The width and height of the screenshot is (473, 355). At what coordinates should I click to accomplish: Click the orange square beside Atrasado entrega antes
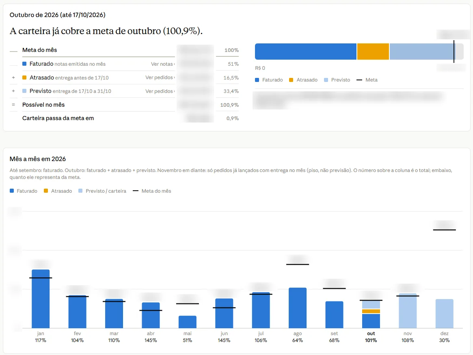24,77
